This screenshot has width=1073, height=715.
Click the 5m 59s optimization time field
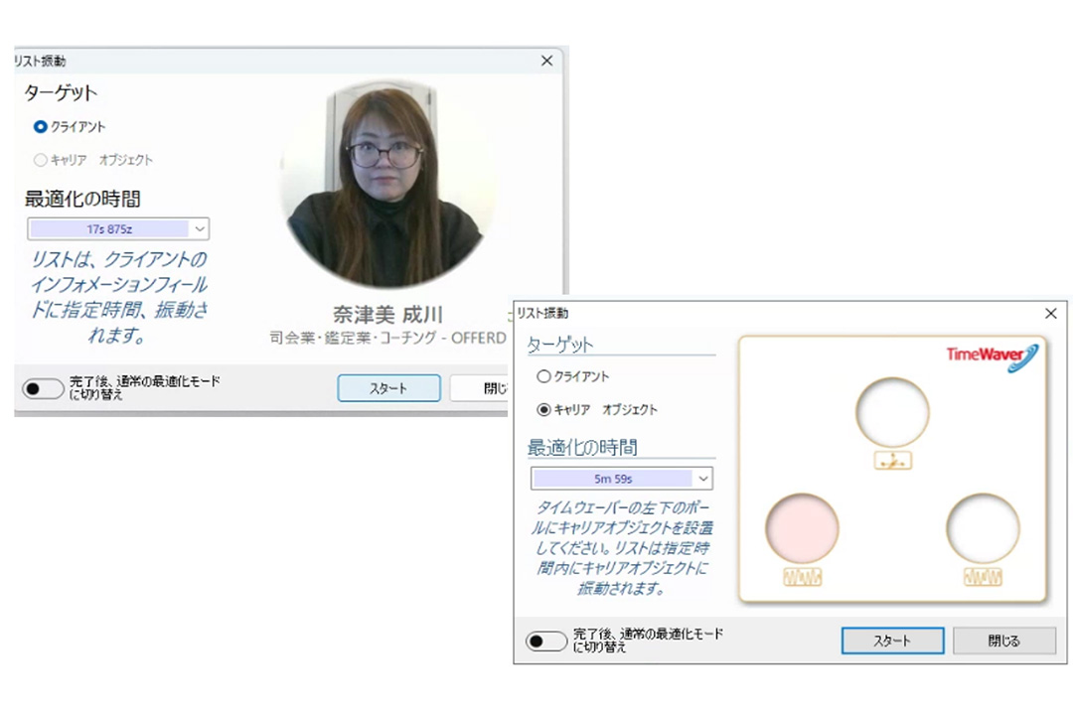(613, 479)
